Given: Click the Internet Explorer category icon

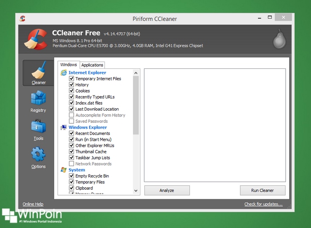Looking at the screenshot, I should point(63,73).
